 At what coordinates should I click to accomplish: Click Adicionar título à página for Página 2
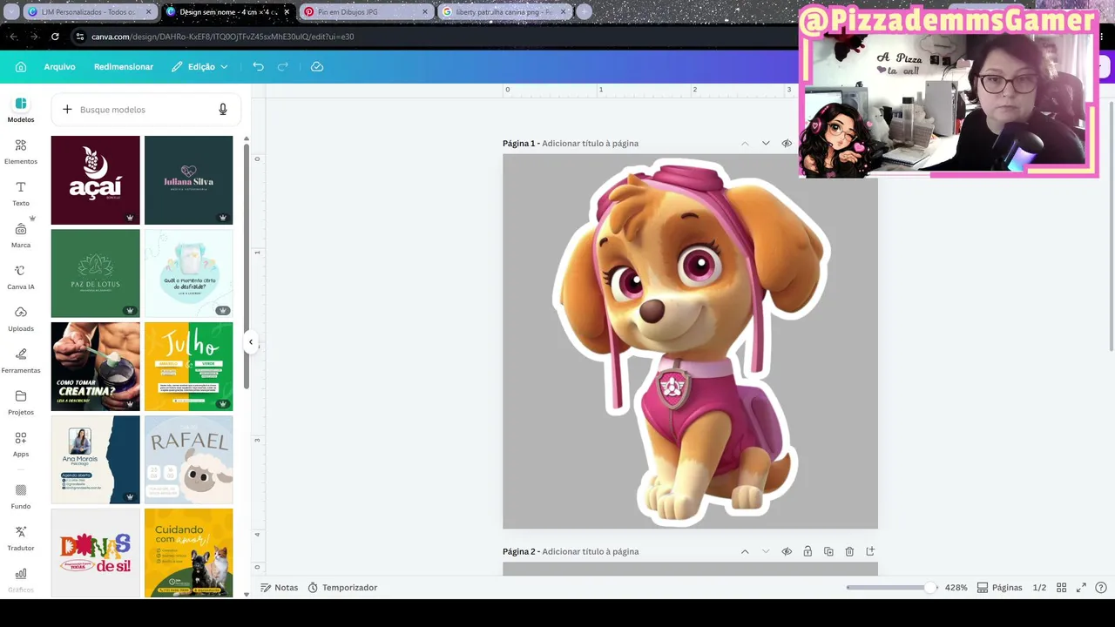pyautogui.click(x=590, y=552)
